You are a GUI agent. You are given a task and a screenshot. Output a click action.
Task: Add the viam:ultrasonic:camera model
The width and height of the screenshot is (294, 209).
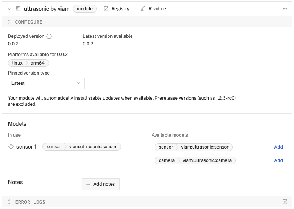coord(278,160)
